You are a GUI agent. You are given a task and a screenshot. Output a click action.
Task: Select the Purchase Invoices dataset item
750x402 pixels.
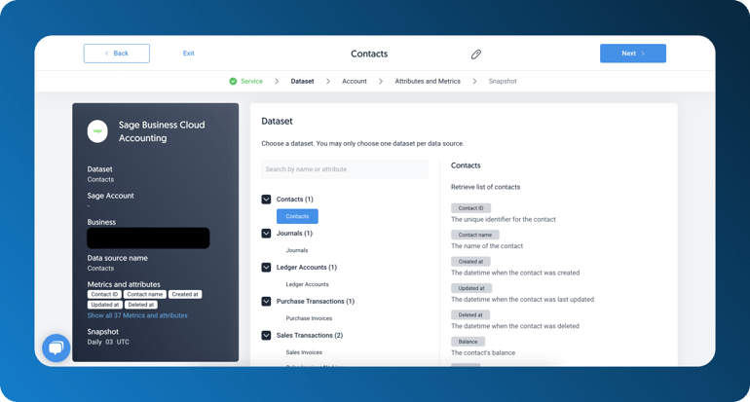(x=309, y=318)
